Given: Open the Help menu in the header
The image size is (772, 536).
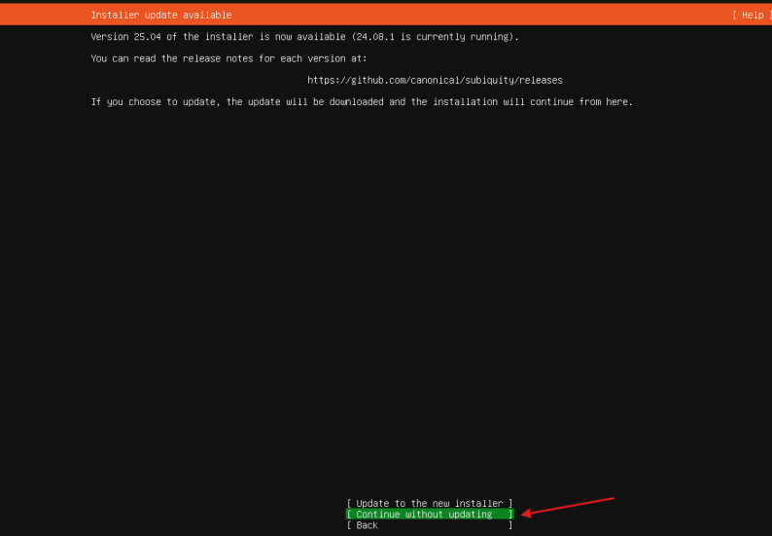Looking at the screenshot, I should point(752,15).
